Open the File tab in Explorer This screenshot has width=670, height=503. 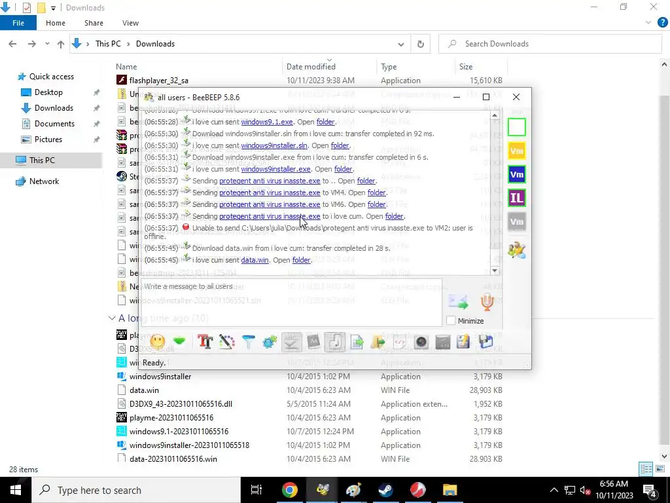coord(18,23)
